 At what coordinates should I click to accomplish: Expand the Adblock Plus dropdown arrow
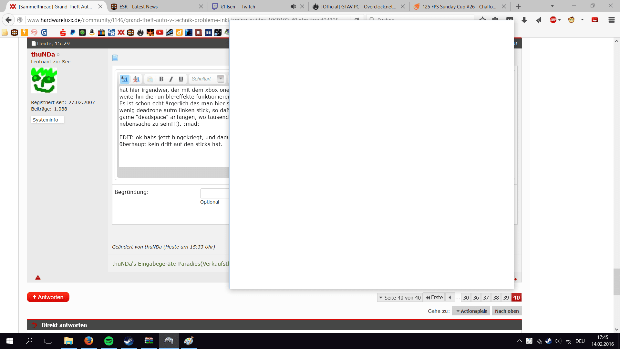560,20
